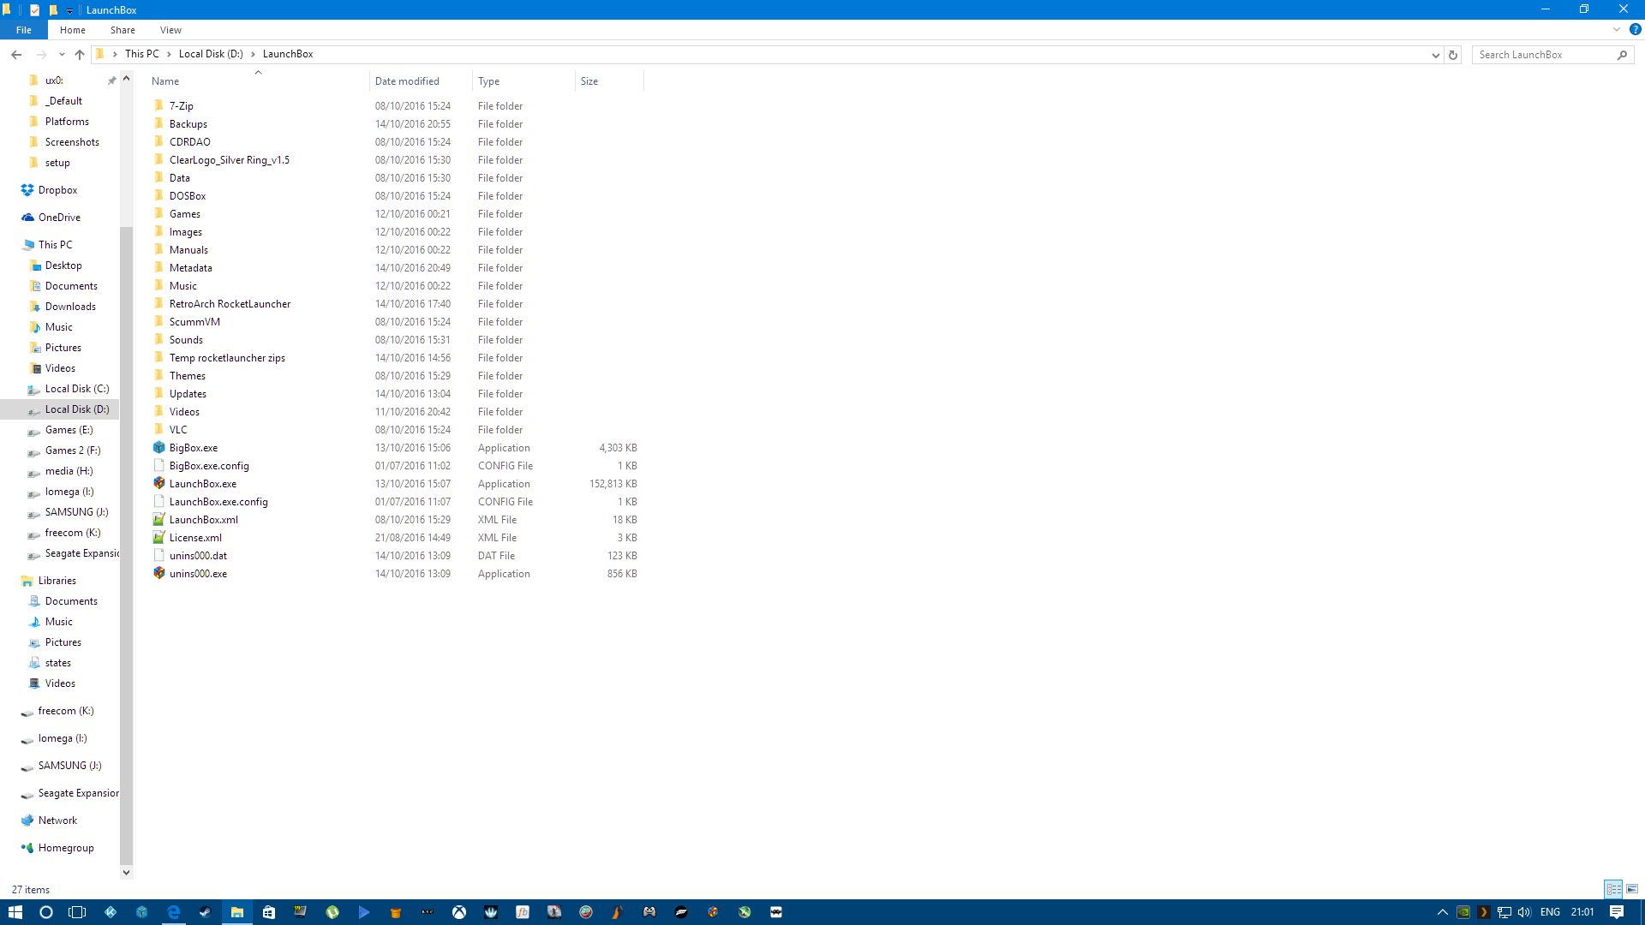This screenshot has width=1645, height=925.
Task: Go up one folder level
Action: point(80,54)
